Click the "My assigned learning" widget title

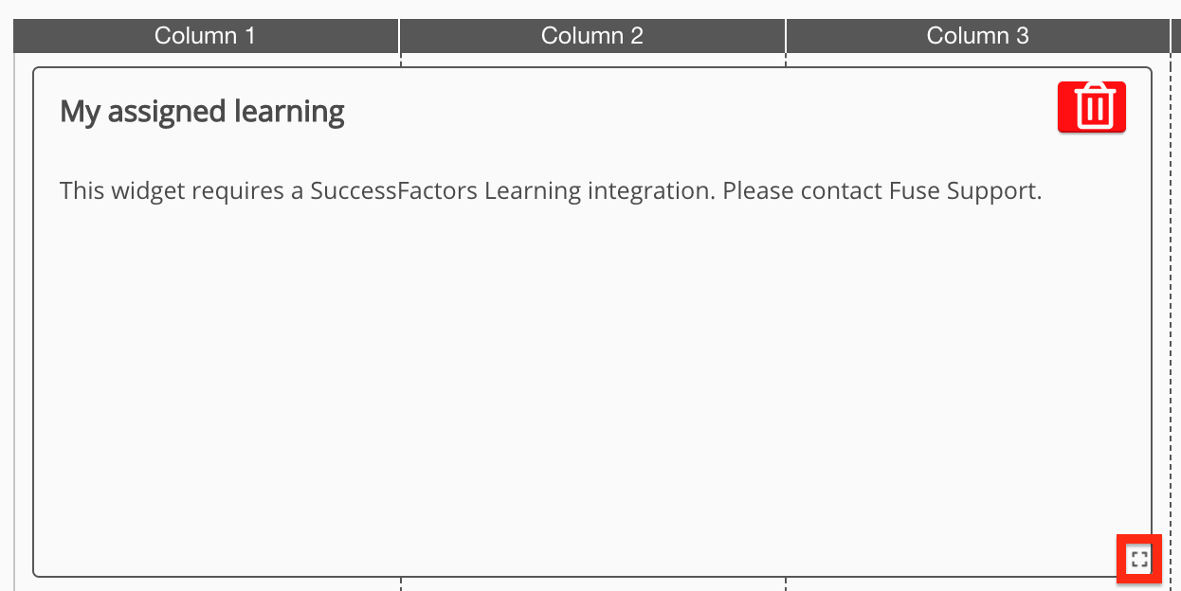(x=202, y=112)
